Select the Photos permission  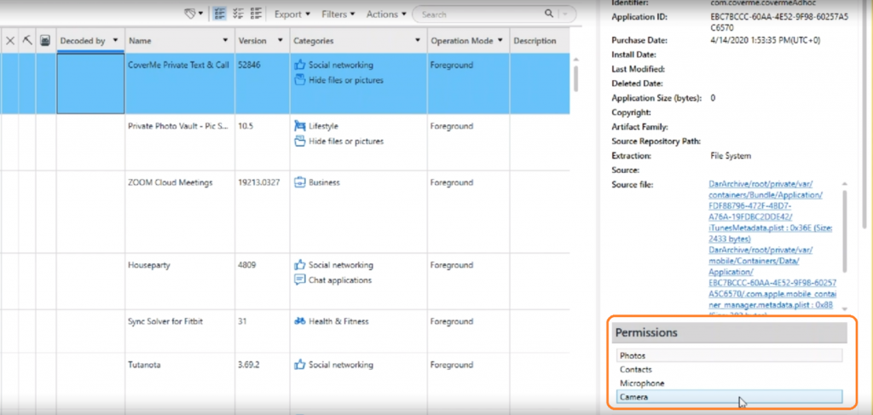(x=730, y=355)
